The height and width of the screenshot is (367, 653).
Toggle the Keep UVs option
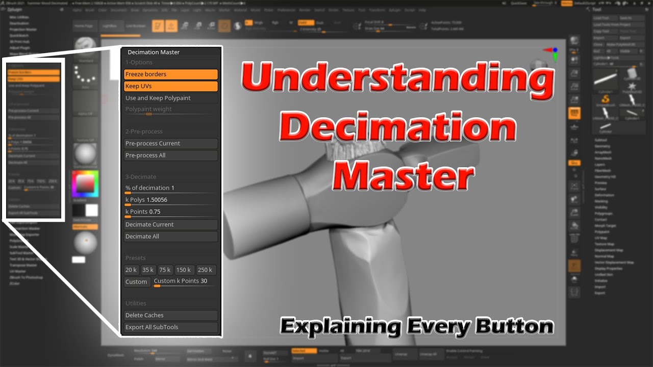[171, 86]
